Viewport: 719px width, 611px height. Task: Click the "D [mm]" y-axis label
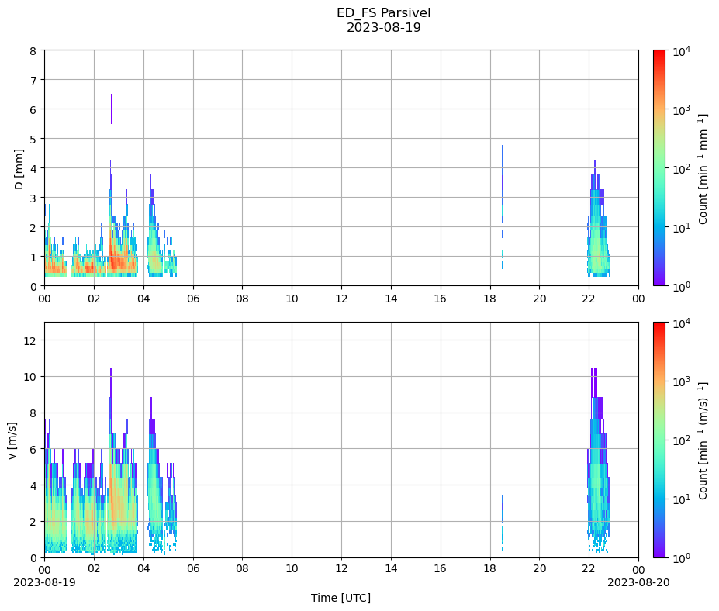point(19,169)
